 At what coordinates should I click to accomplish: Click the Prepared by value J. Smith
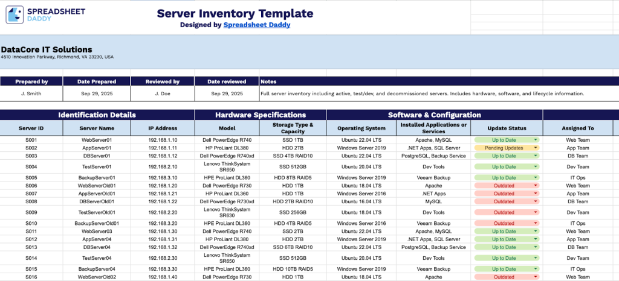click(x=31, y=94)
